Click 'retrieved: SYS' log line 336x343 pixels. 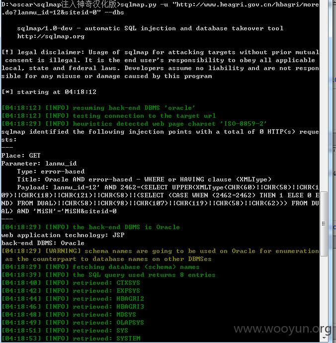[x=65, y=331]
